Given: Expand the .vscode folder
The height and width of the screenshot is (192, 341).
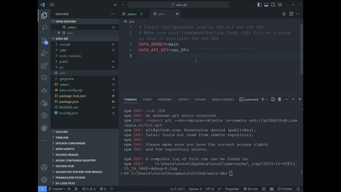Looking at the screenshot, I should 56,44.
